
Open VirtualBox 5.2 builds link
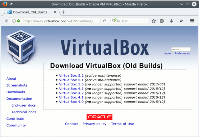[x=71, y=75]
